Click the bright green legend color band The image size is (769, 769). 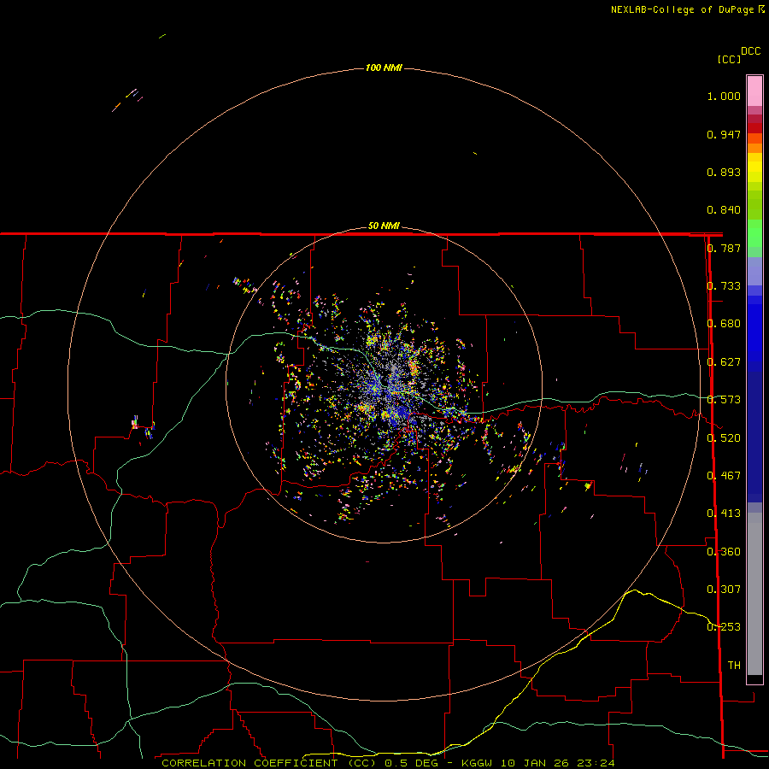754,233
